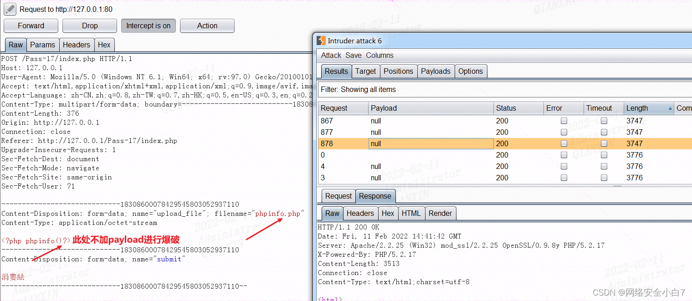The width and height of the screenshot is (692, 301).
Task: Select the Render tab of the response viewer
Action: [x=440, y=213]
